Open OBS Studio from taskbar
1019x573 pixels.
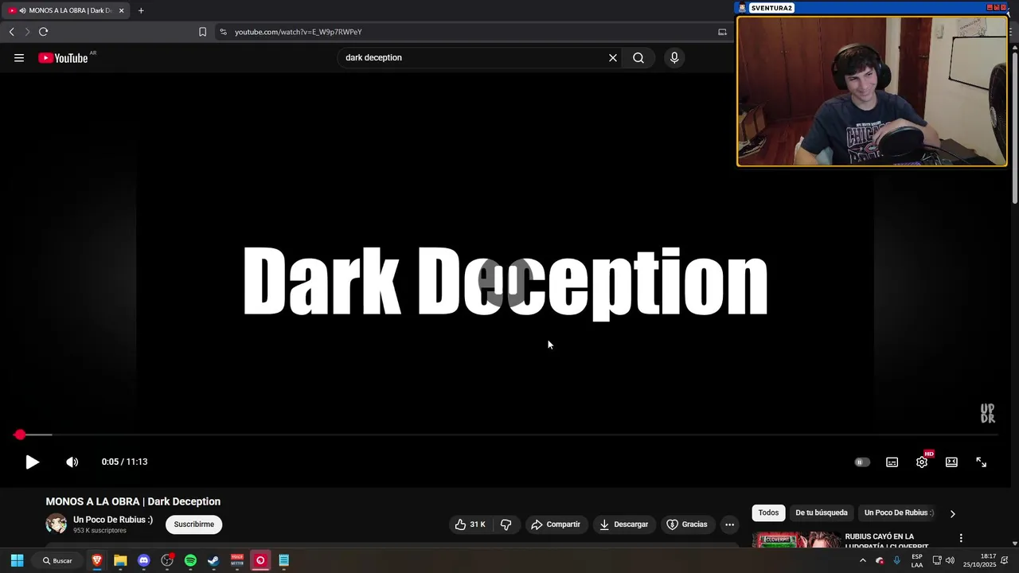[x=167, y=560]
